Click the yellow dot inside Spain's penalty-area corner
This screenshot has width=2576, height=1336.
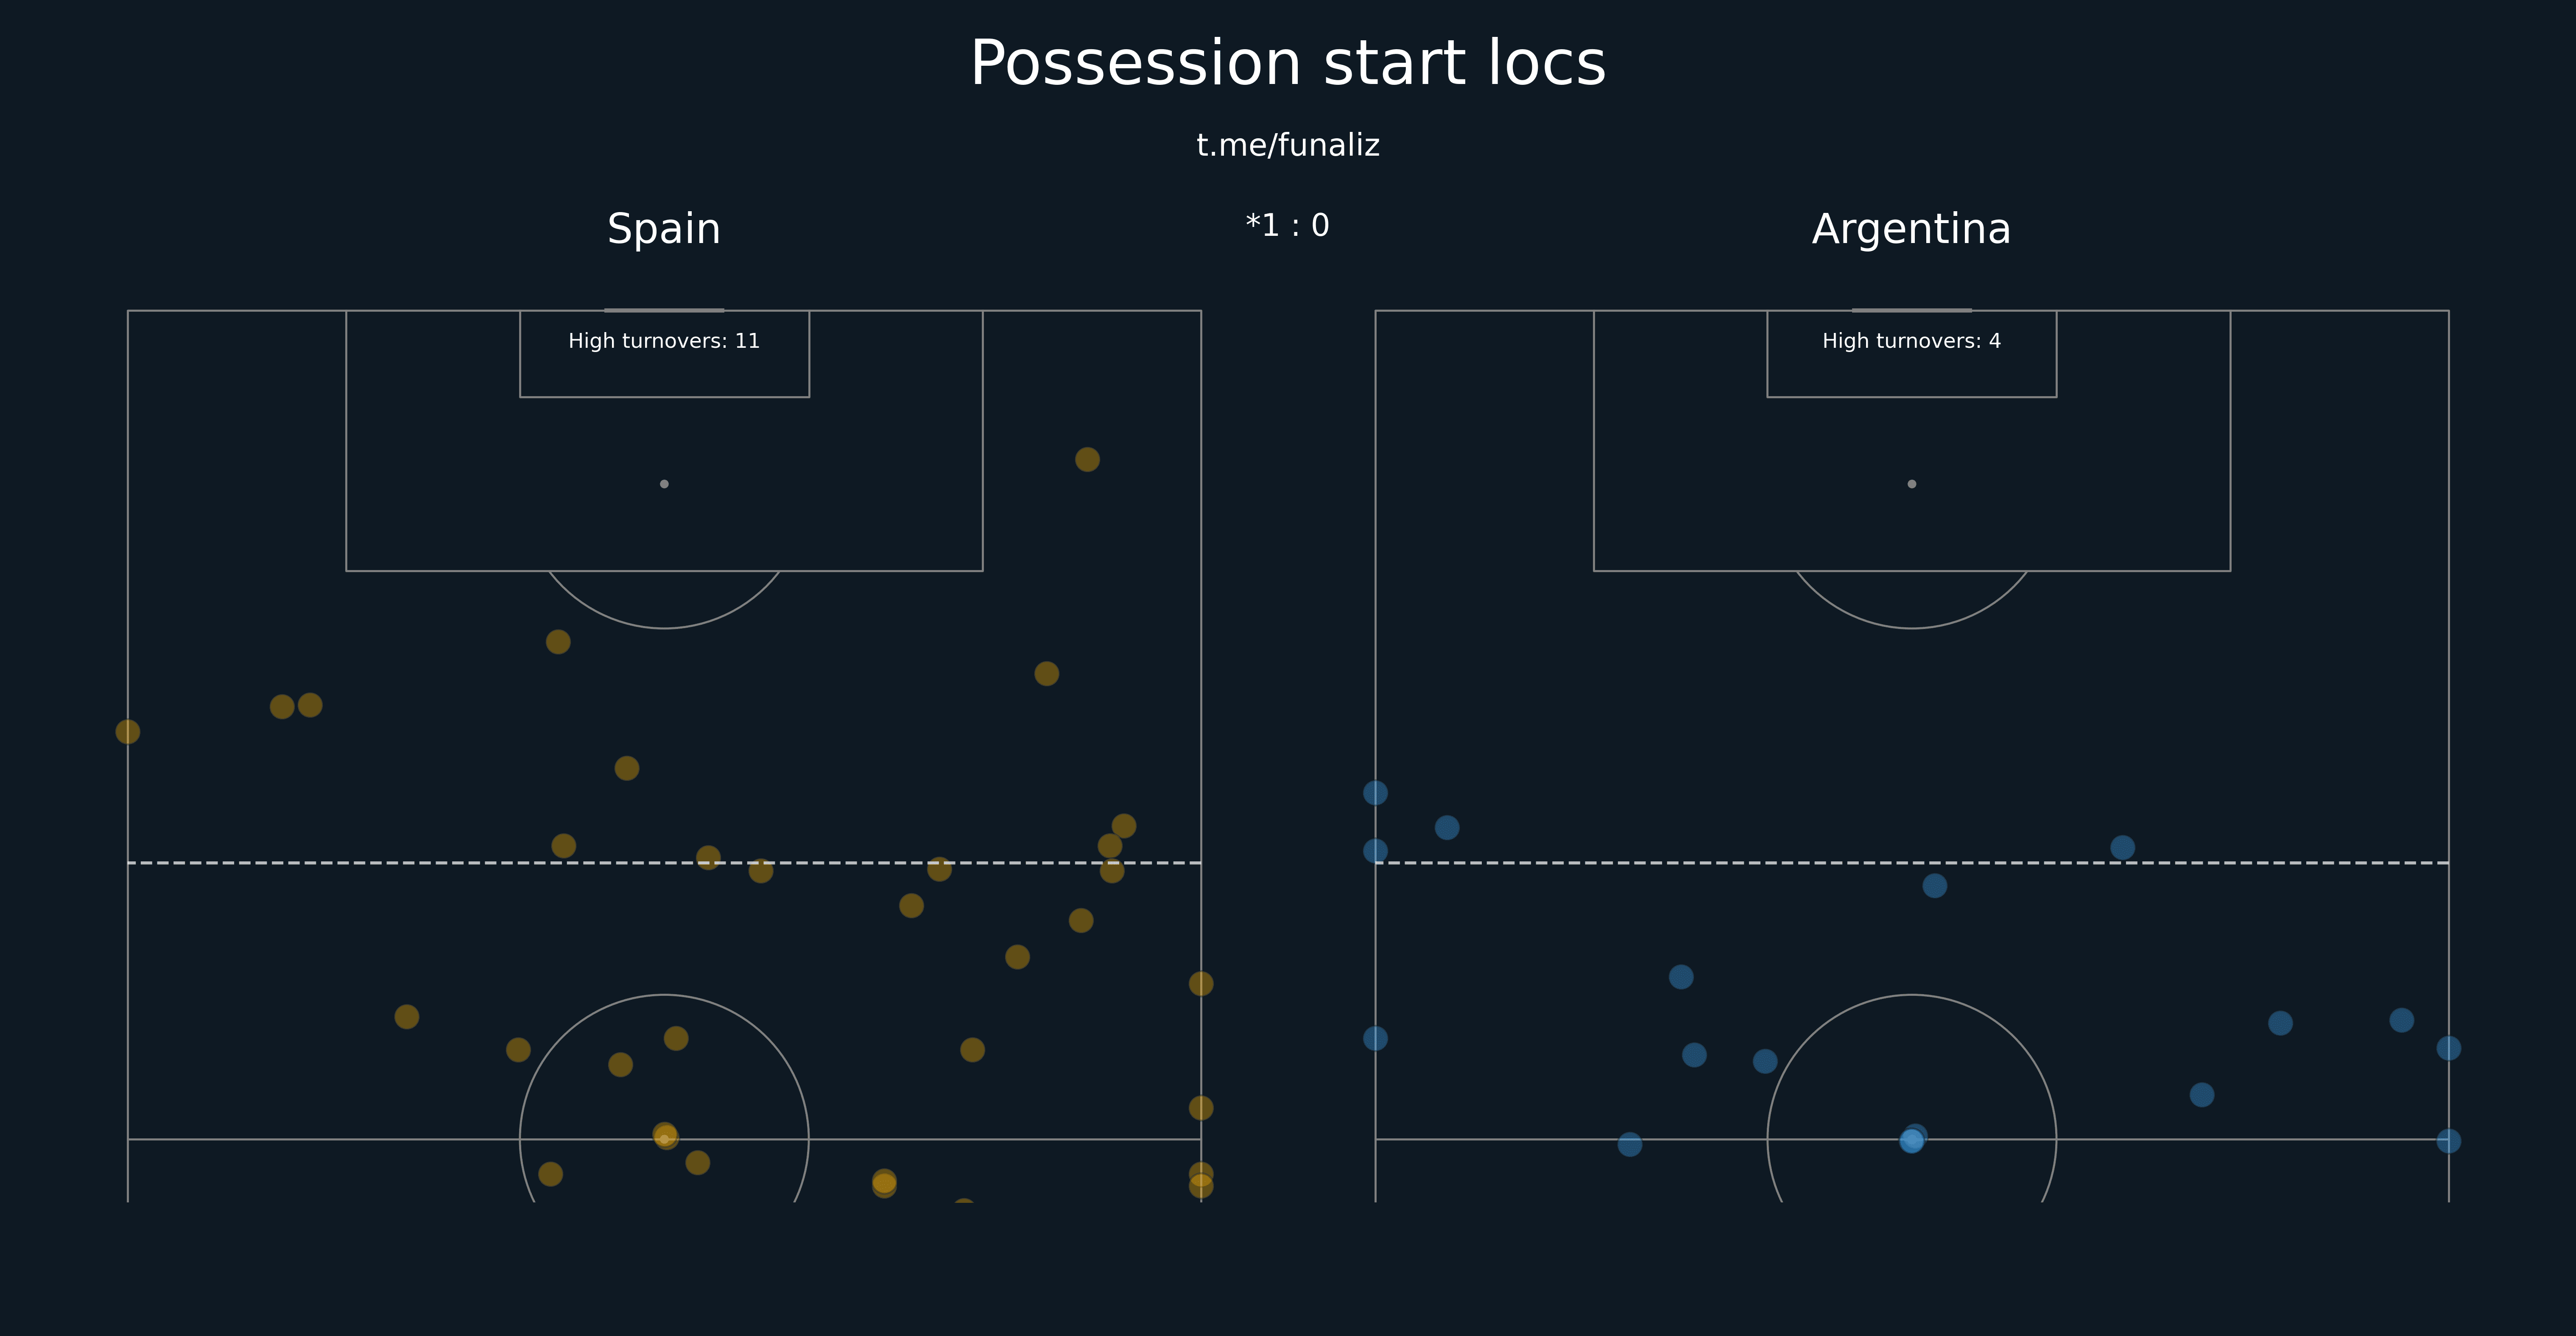tap(1087, 459)
